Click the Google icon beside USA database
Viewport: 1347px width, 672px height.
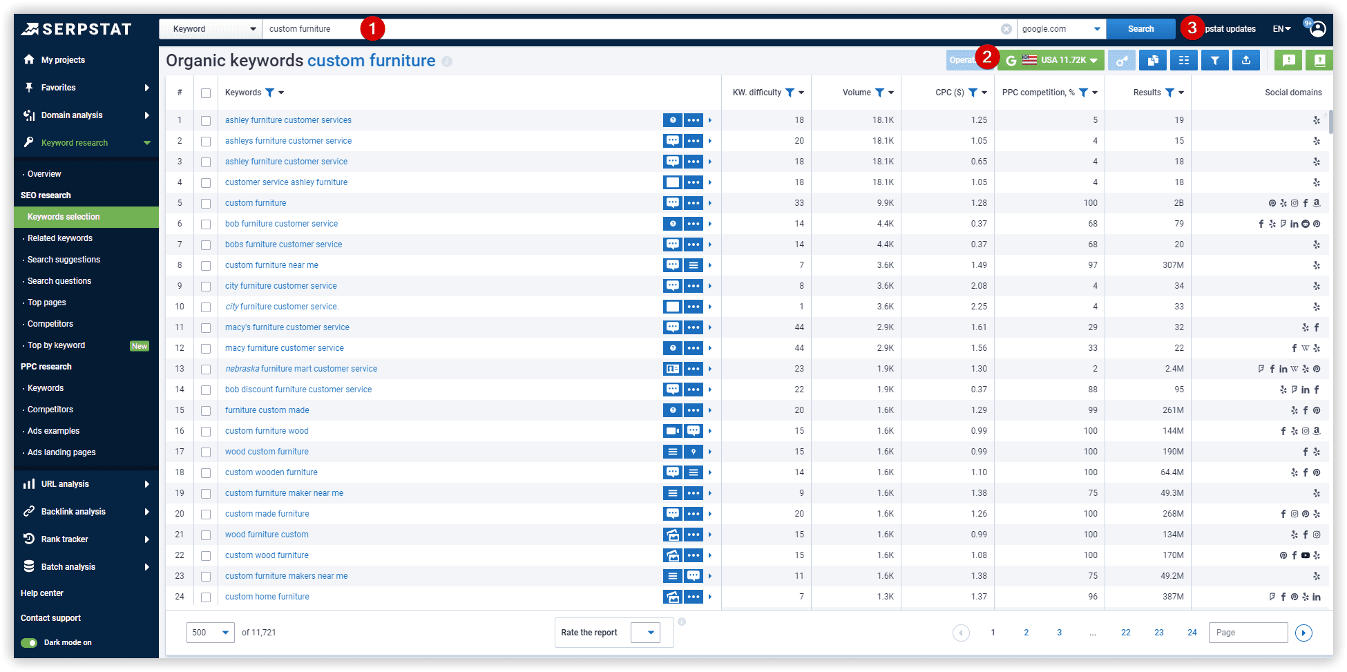(x=1011, y=60)
